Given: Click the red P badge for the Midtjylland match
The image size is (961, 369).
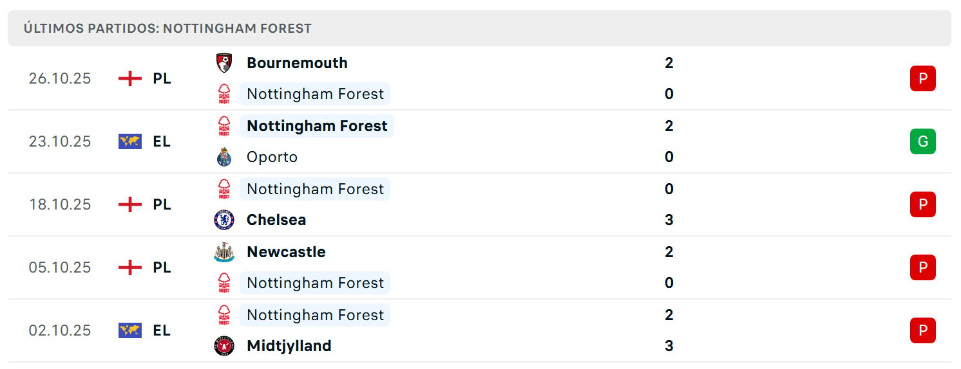Looking at the screenshot, I should pos(923,330).
